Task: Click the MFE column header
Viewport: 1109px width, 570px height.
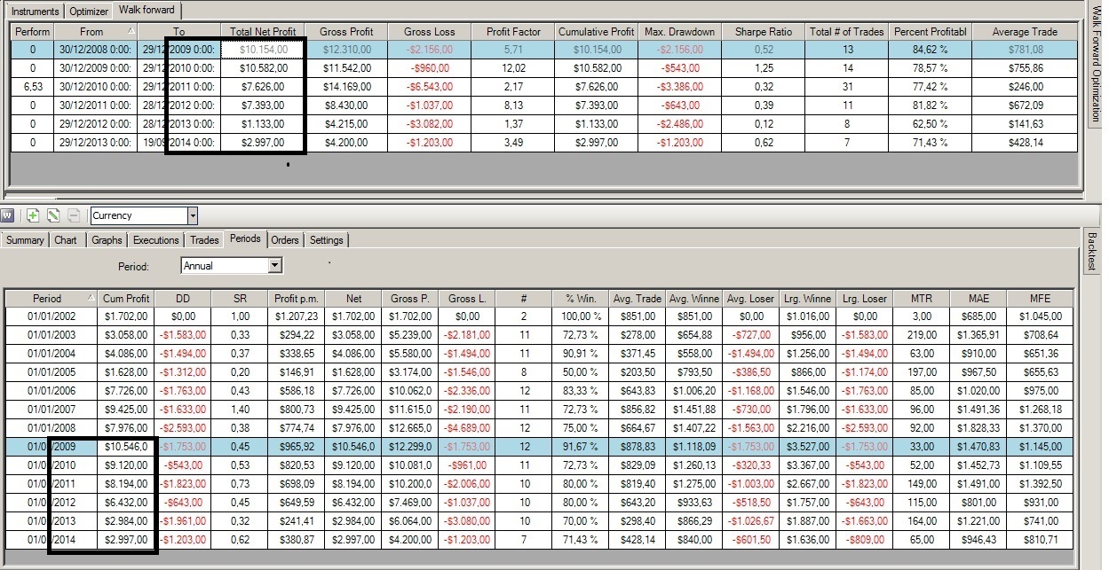Action: (1039, 299)
